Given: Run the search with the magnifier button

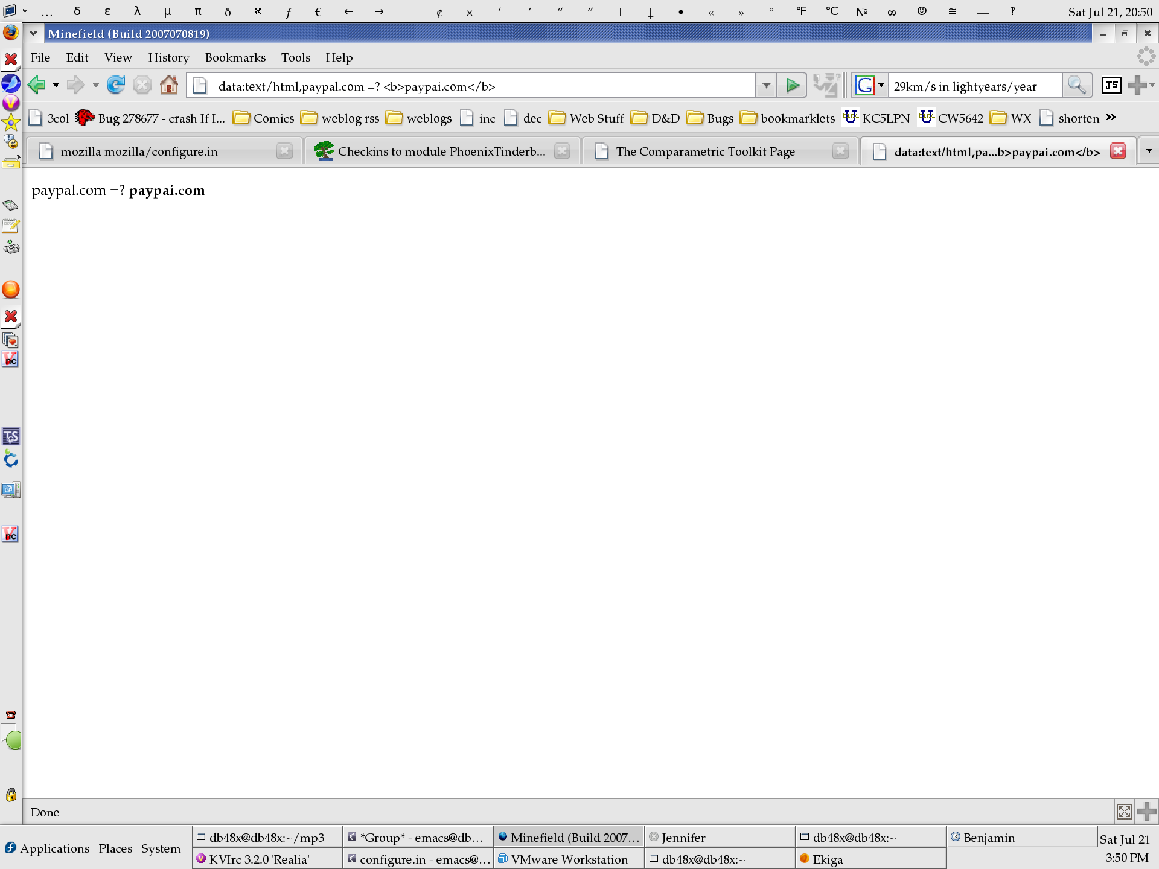Looking at the screenshot, I should click(x=1077, y=86).
